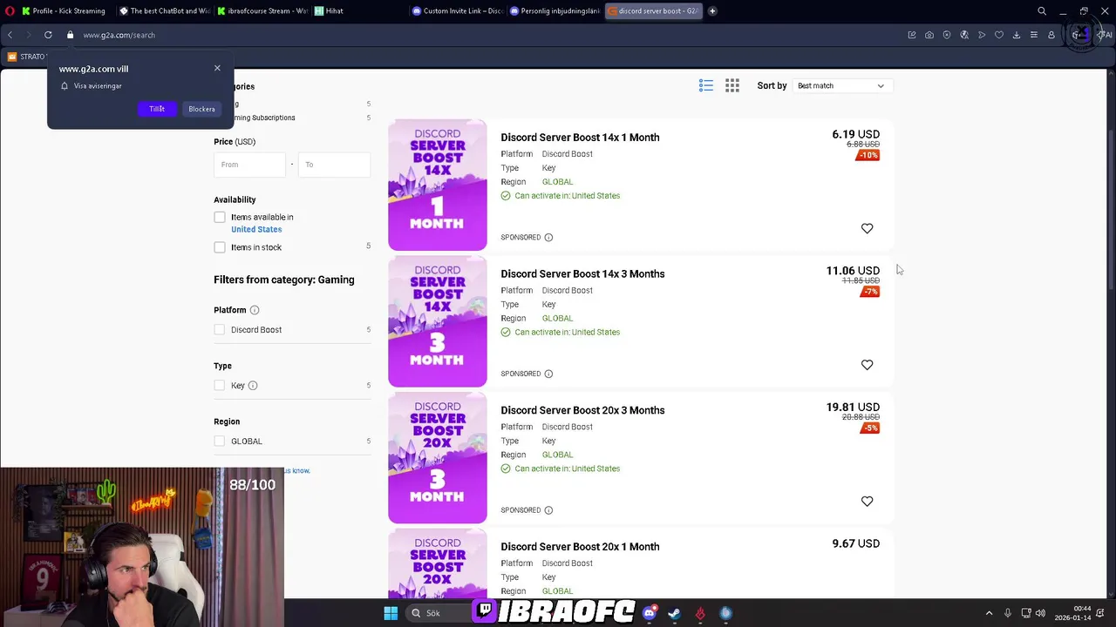Check Items available in United States
The height and width of the screenshot is (627, 1116).
point(220,217)
